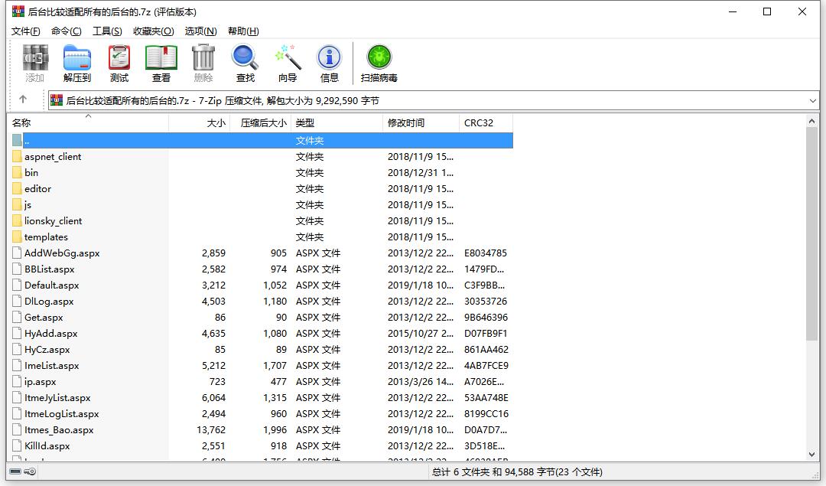Image resolution: width=826 pixels, height=486 pixels.
Task: Run the Test (测试) archive tool
Action: tap(119, 63)
